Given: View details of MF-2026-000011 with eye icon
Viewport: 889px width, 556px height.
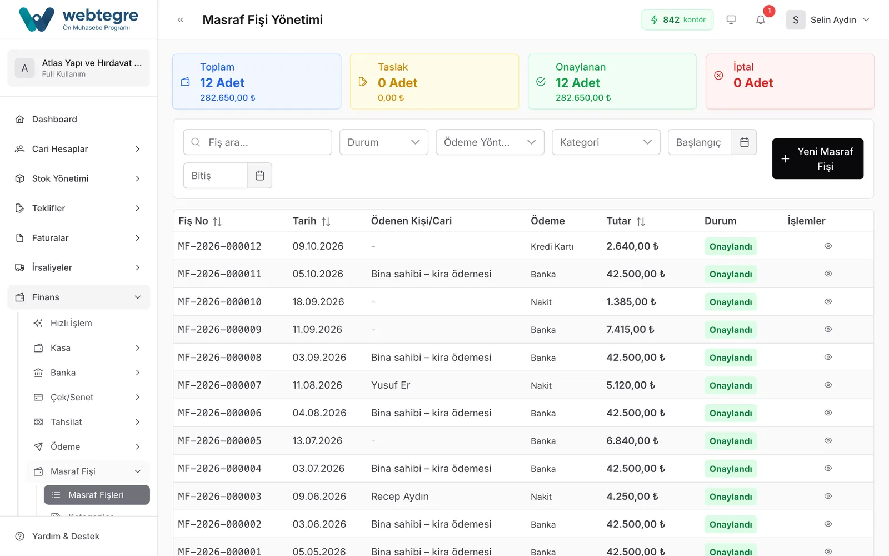Looking at the screenshot, I should pos(828,274).
